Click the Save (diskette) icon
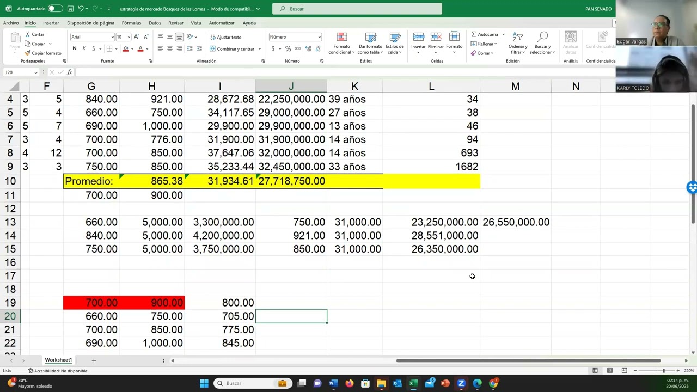 click(x=71, y=9)
